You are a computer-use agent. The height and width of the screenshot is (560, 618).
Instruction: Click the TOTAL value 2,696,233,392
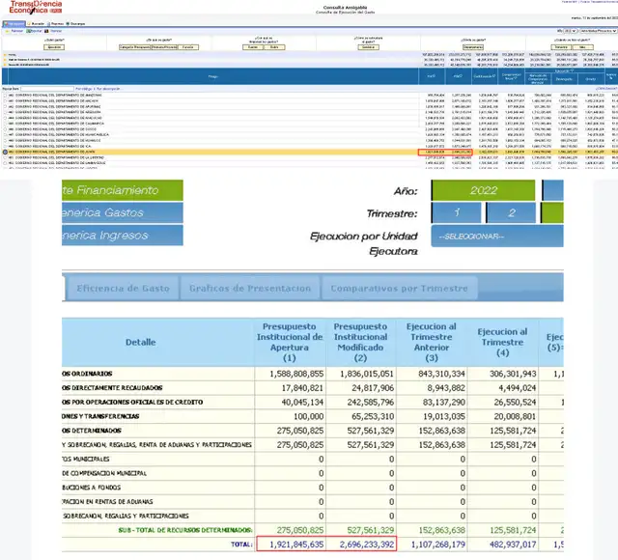click(367, 545)
